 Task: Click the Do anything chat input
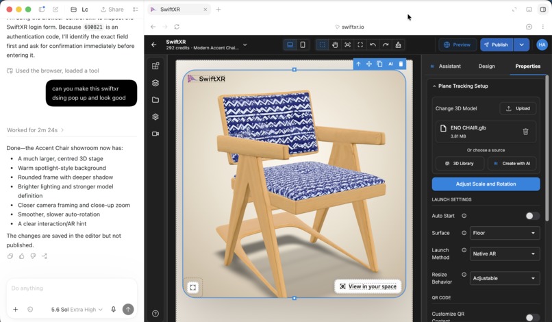point(71,288)
